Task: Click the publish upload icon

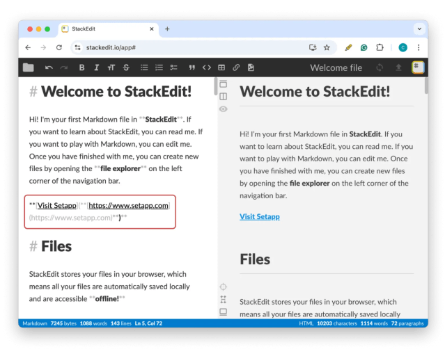Action: (398, 67)
